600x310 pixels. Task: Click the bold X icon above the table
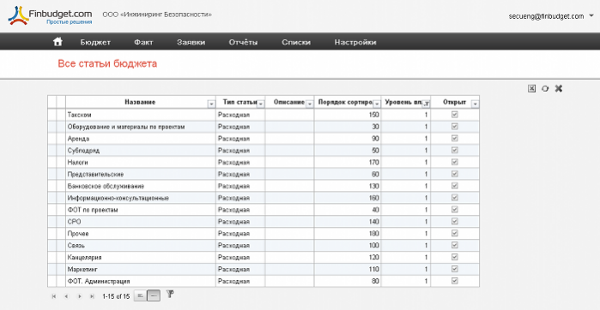tap(559, 88)
